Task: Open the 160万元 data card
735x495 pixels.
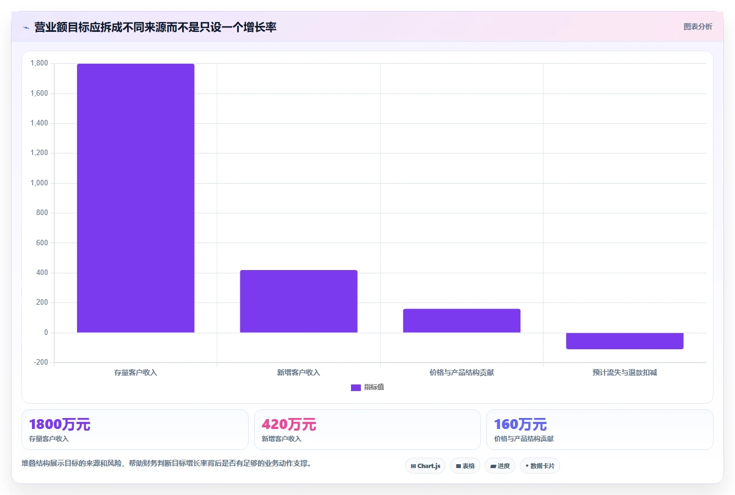Action: click(600, 430)
